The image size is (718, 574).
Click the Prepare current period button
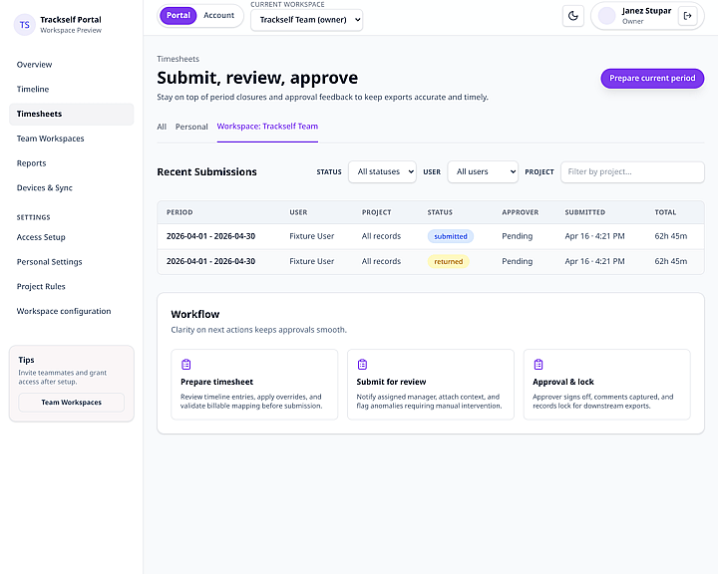point(652,79)
